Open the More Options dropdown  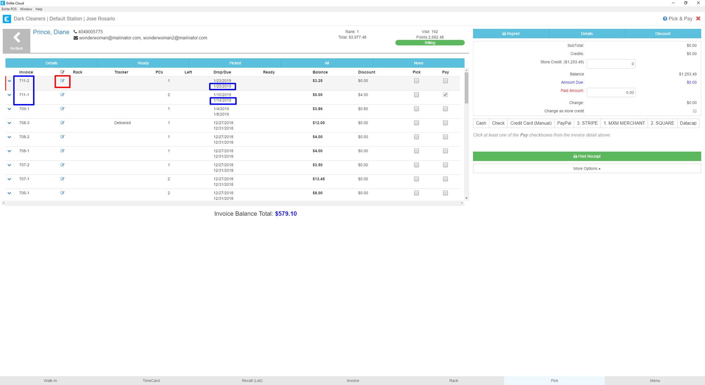coord(586,169)
